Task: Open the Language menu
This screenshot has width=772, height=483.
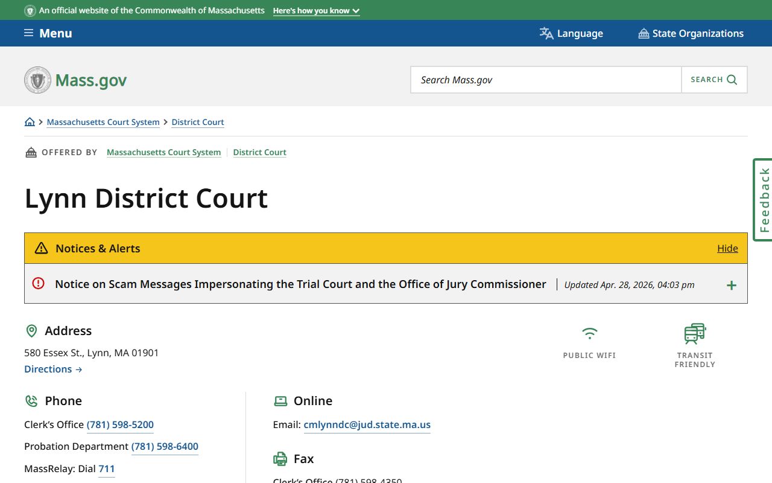Action: click(571, 33)
